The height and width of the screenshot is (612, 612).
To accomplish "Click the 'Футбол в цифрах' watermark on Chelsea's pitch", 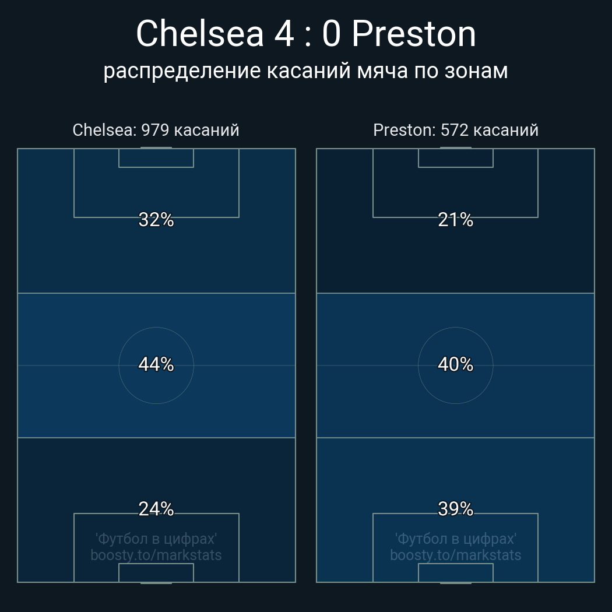I will tap(156, 539).
